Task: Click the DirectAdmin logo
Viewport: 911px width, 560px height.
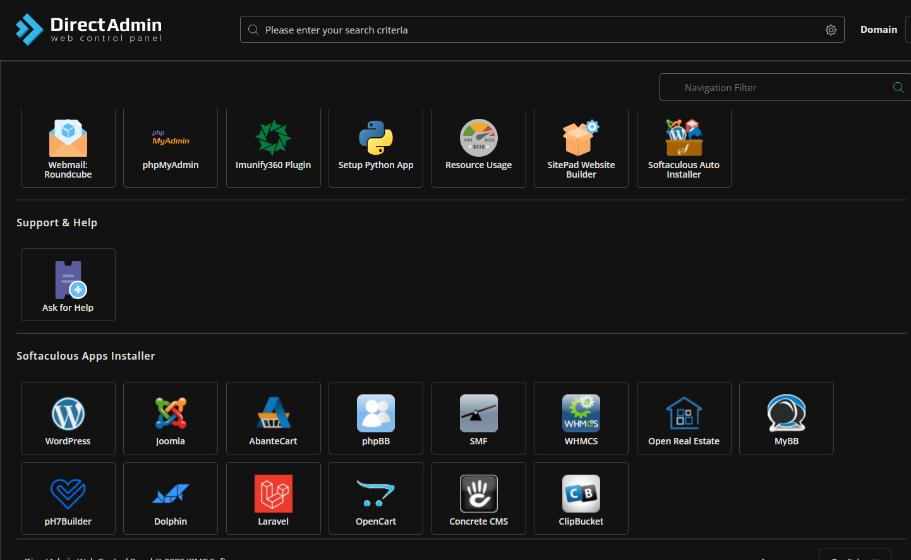Action: pyautogui.click(x=88, y=29)
